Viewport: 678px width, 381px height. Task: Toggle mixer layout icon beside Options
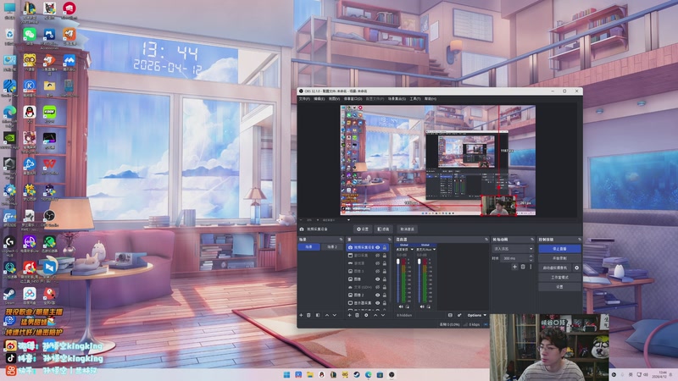point(450,315)
